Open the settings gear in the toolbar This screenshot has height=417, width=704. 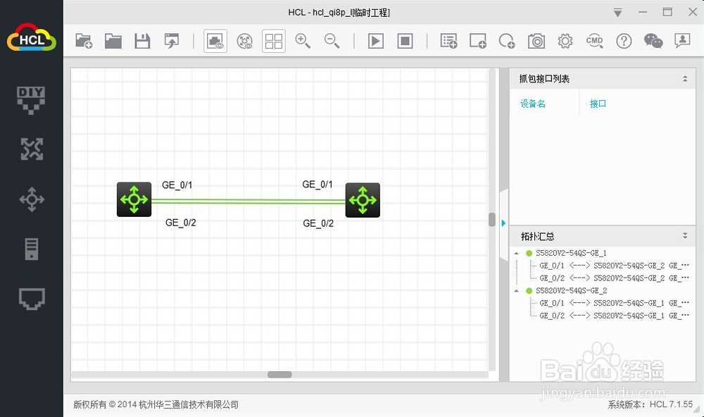point(565,41)
